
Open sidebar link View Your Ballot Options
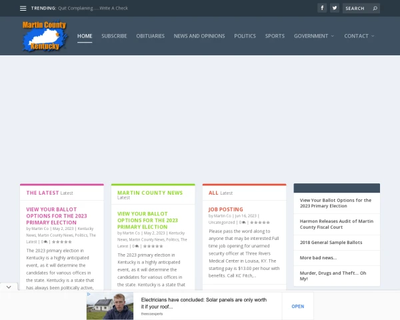(335, 203)
